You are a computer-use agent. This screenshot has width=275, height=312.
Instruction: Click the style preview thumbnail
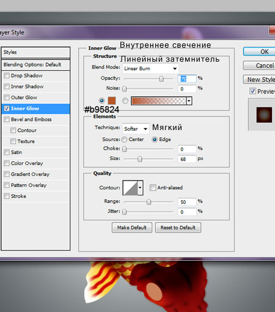tap(264, 115)
